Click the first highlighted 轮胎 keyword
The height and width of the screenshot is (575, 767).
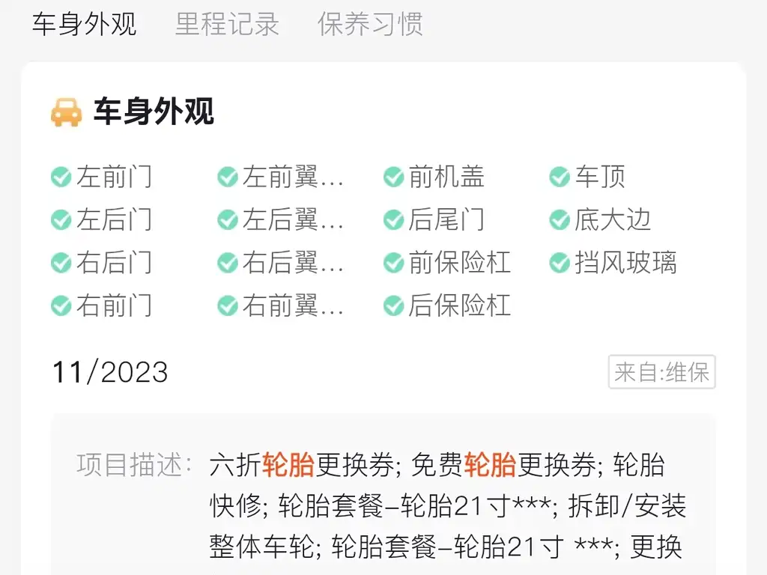(288, 465)
